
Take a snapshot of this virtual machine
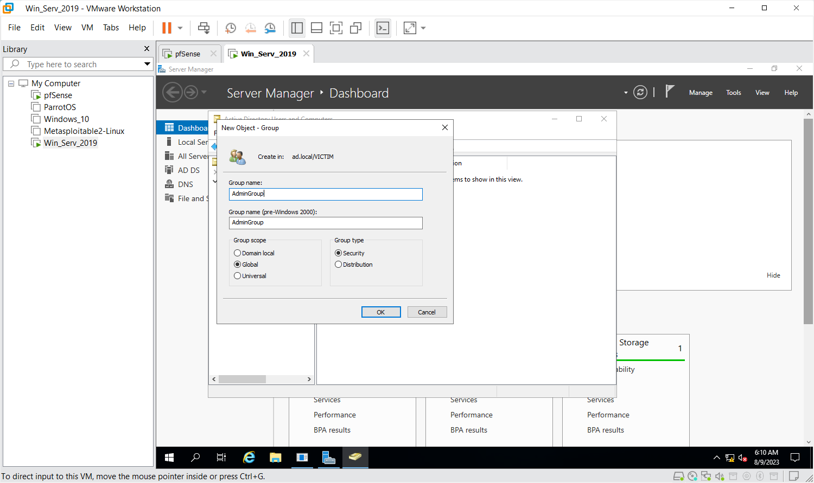pos(231,28)
